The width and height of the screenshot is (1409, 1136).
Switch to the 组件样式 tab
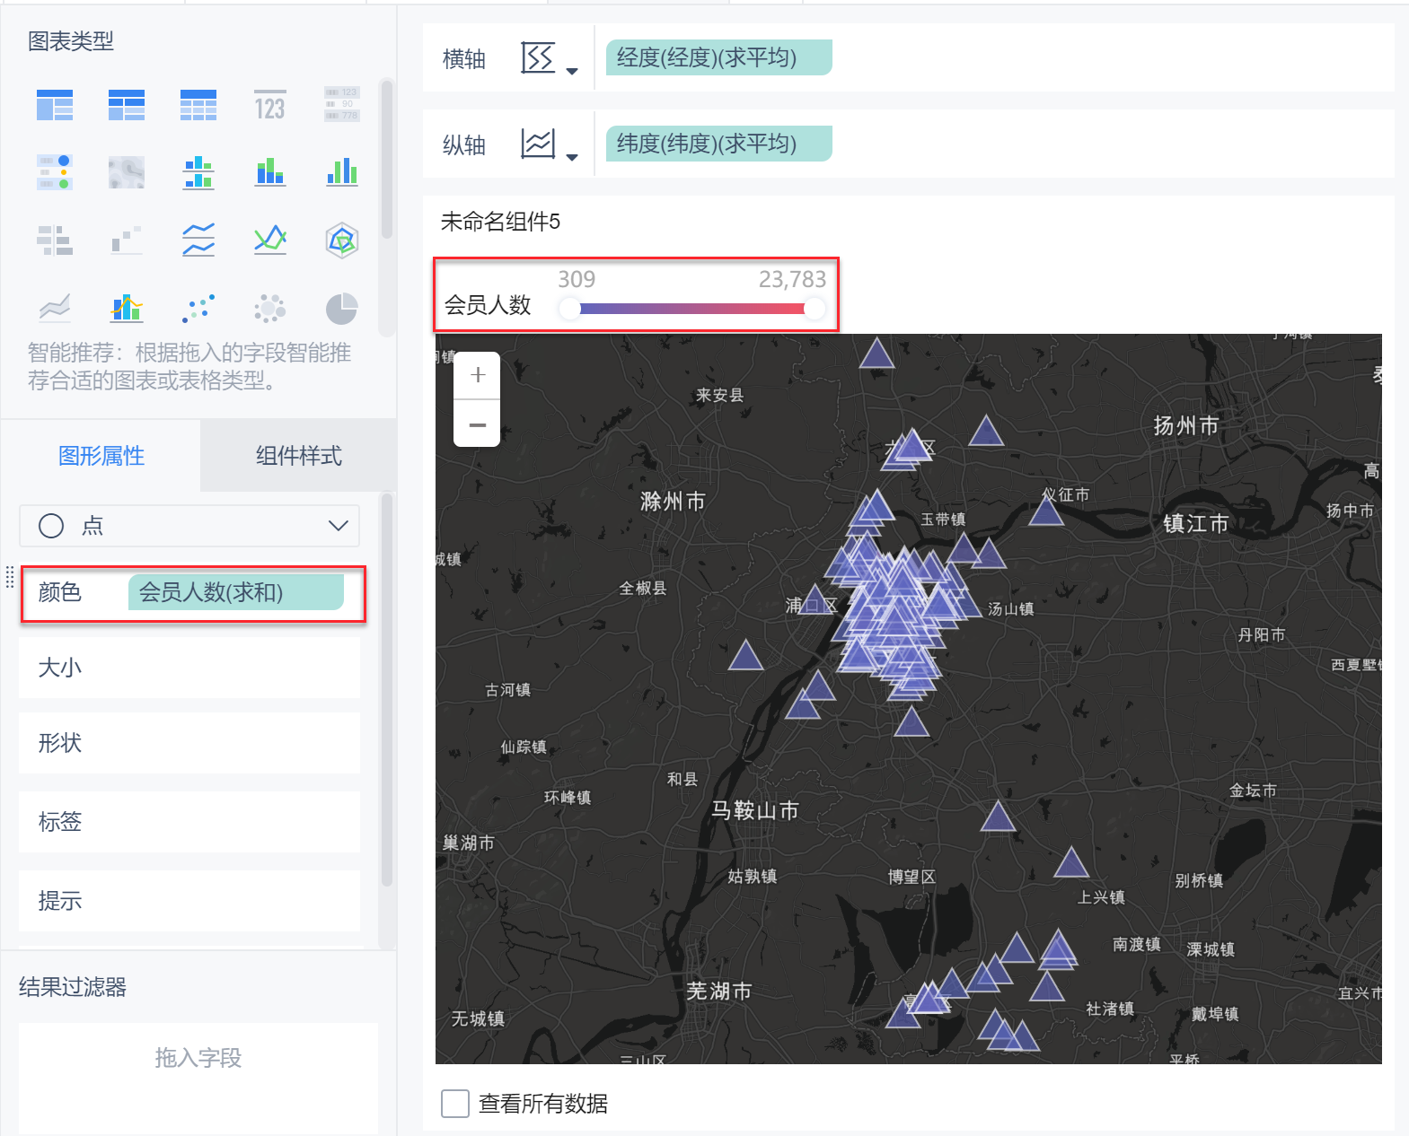(x=299, y=456)
